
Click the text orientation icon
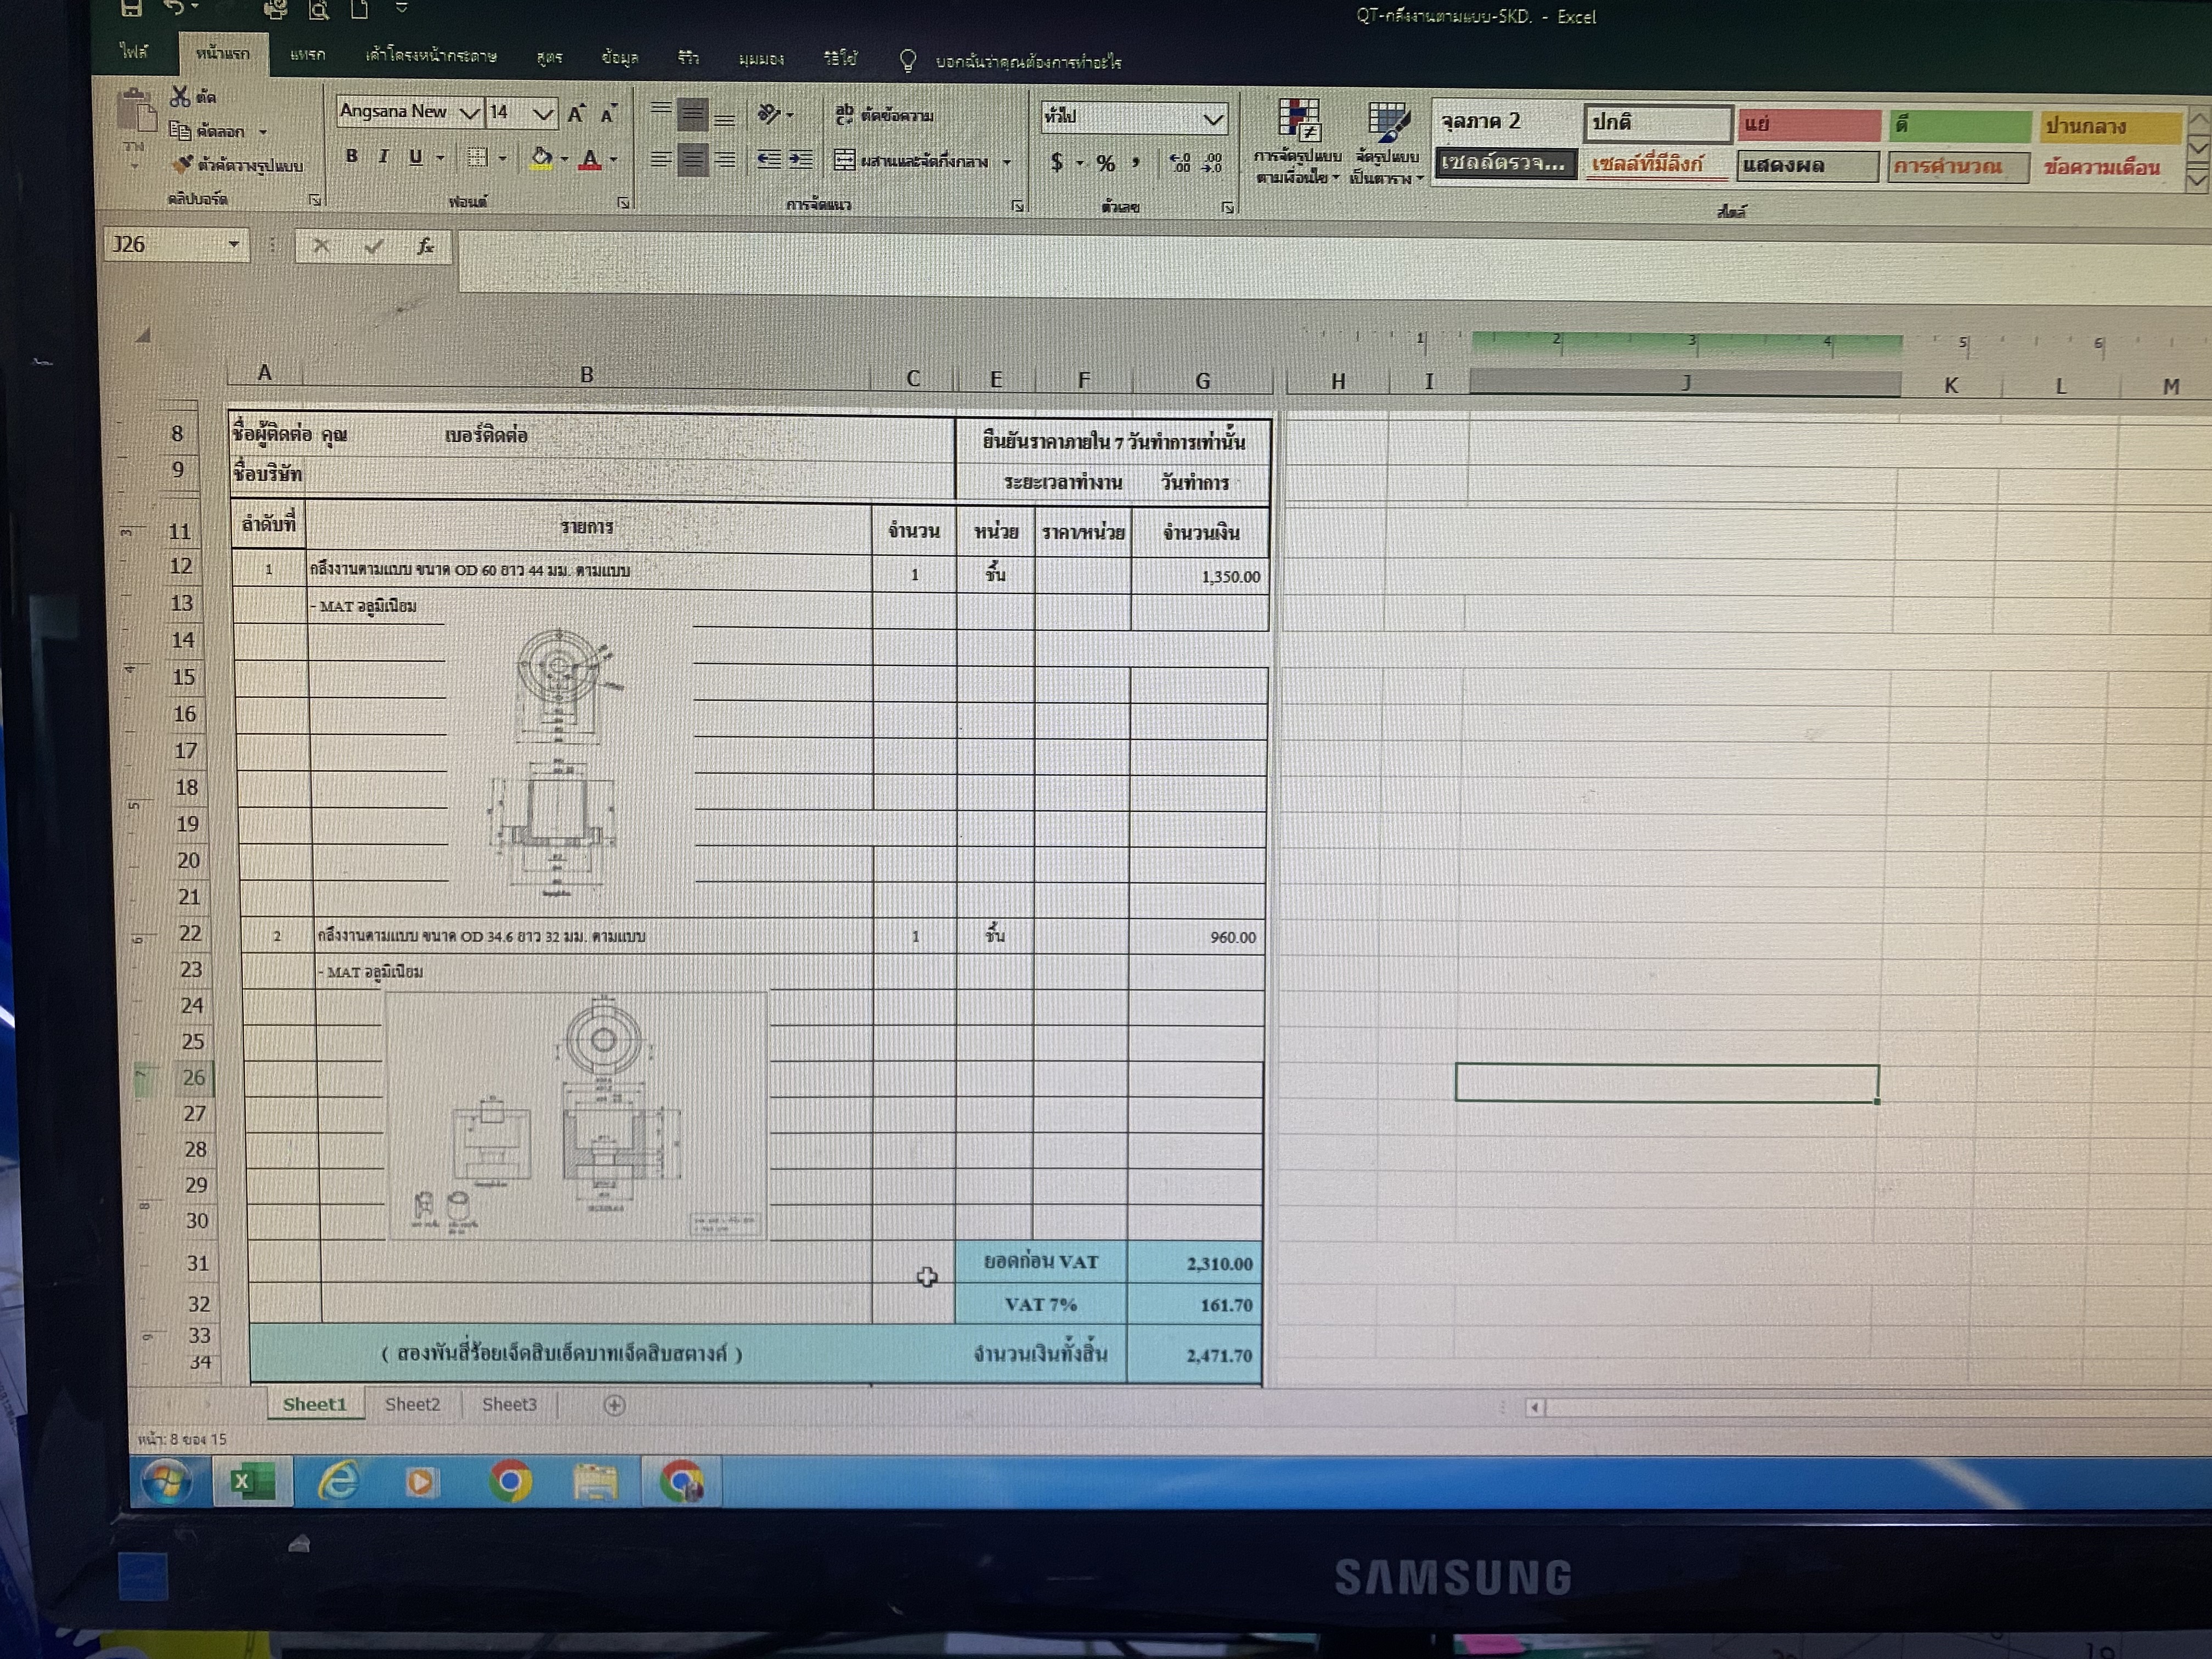769,115
